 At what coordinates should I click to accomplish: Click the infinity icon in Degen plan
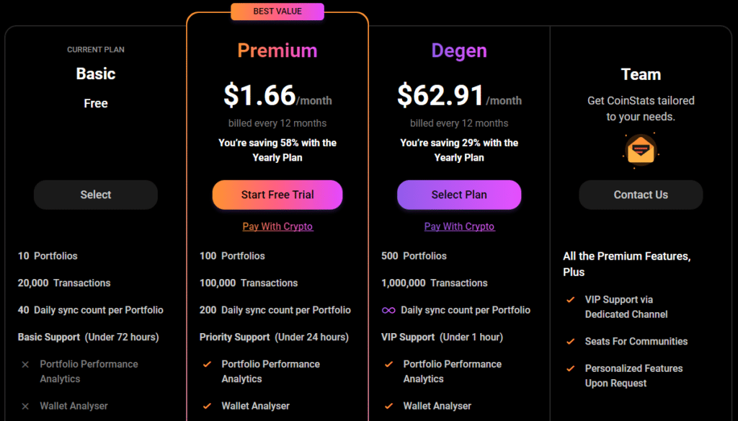(x=388, y=310)
